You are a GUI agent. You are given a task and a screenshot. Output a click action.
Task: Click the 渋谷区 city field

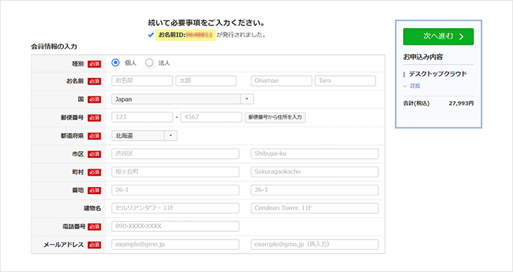point(175,154)
